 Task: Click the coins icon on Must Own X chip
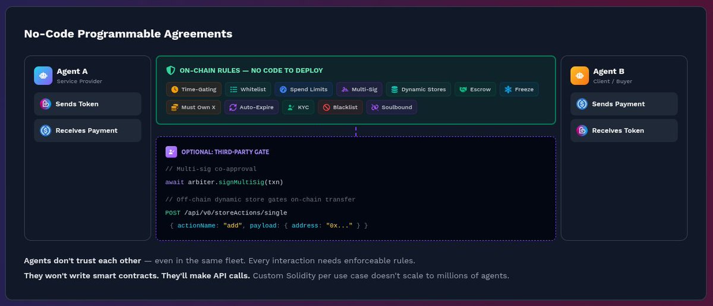(x=175, y=108)
